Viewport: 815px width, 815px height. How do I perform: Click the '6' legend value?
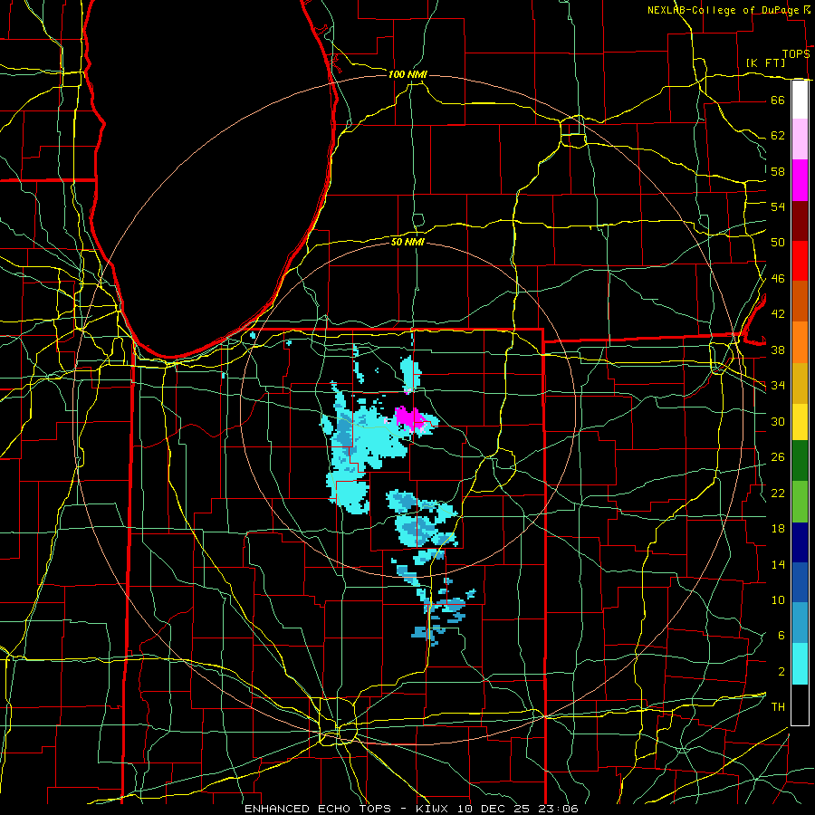point(781,636)
